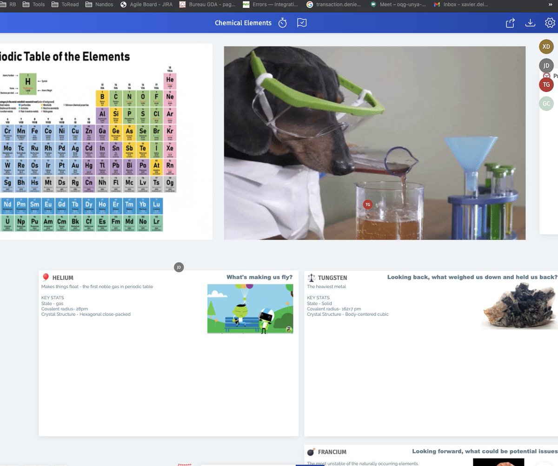
Task: Open board settings gear icon
Action: coord(550,23)
